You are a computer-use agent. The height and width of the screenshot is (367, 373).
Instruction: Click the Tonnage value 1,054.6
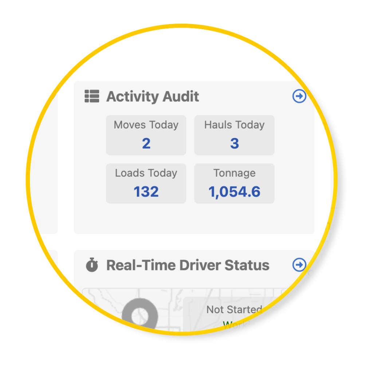click(234, 192)
